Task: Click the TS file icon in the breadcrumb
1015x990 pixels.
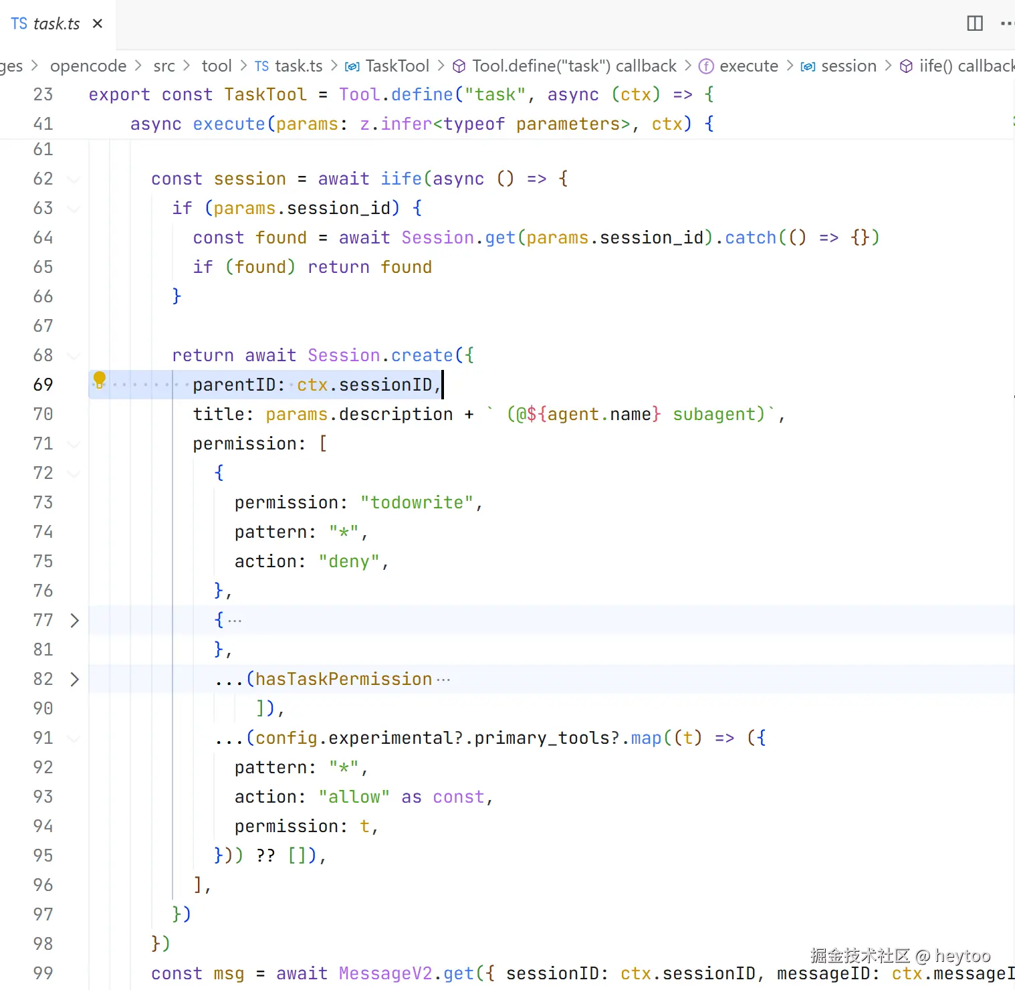Action: click(261, 66)
